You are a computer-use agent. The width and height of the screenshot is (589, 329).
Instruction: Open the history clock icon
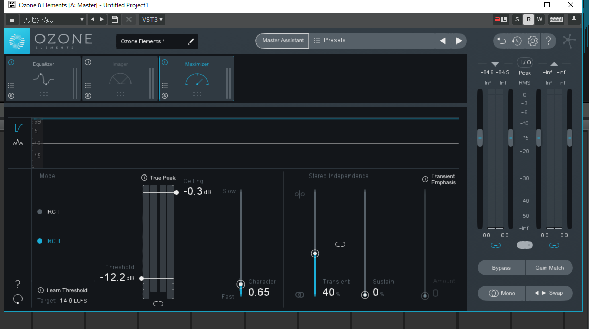pyautogui.click(x=516, y=41)
